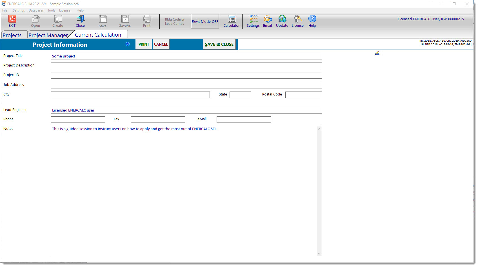
Task: Open the License keys icon
Action: [298, 19]
